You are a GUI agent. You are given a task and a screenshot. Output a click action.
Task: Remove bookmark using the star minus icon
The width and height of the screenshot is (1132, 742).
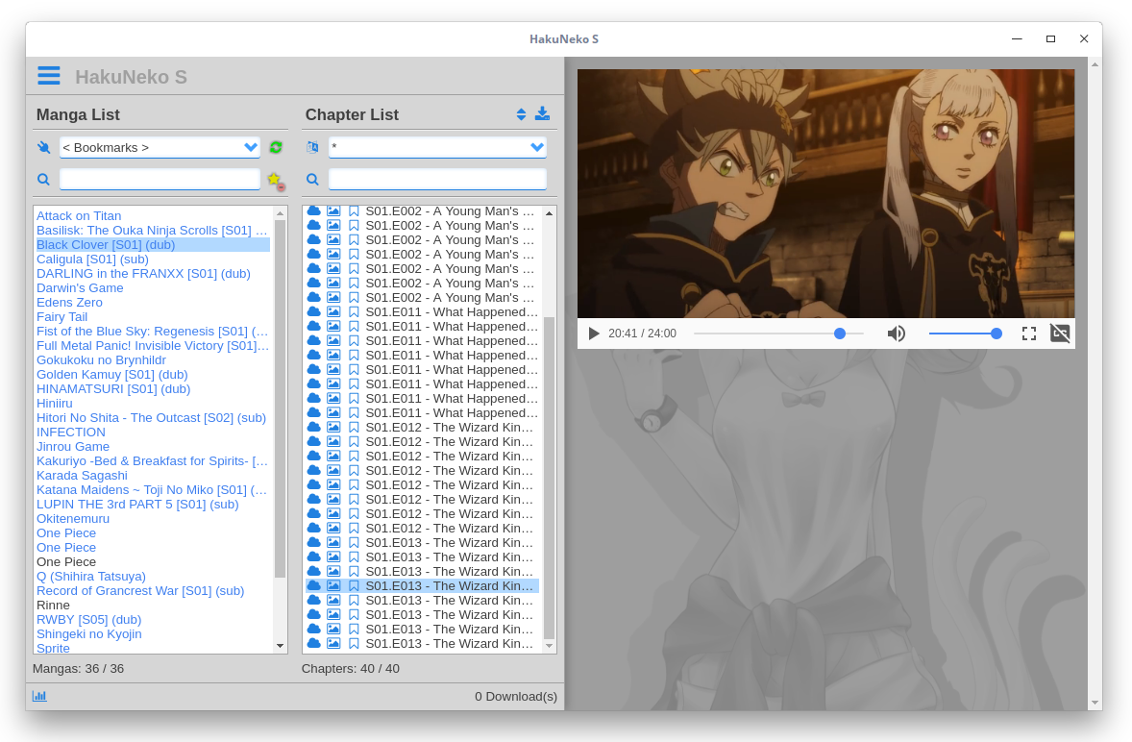[276, 180]
